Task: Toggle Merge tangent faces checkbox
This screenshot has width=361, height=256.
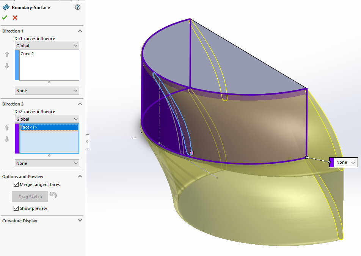Action: [x=16, y=185]
